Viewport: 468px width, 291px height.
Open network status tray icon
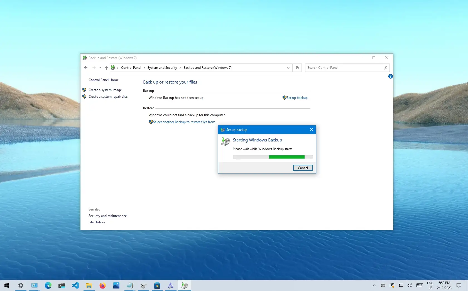tap(401, 285)
